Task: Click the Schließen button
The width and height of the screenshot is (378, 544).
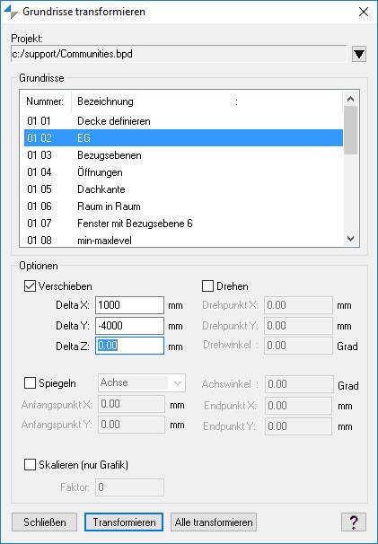Action: 44,522
